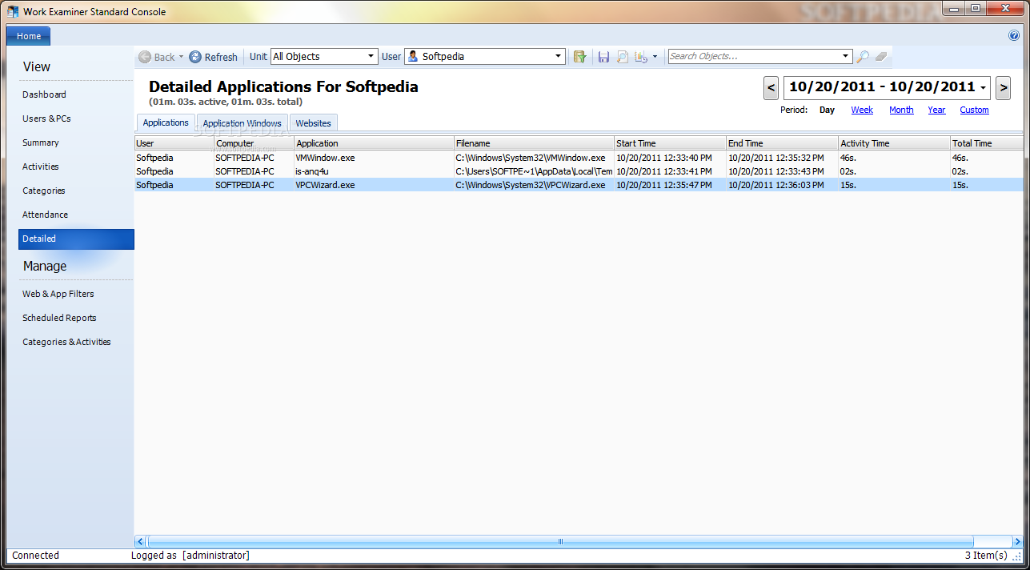Open Dashboard in the View sidebar

click(x=44, y=94)
